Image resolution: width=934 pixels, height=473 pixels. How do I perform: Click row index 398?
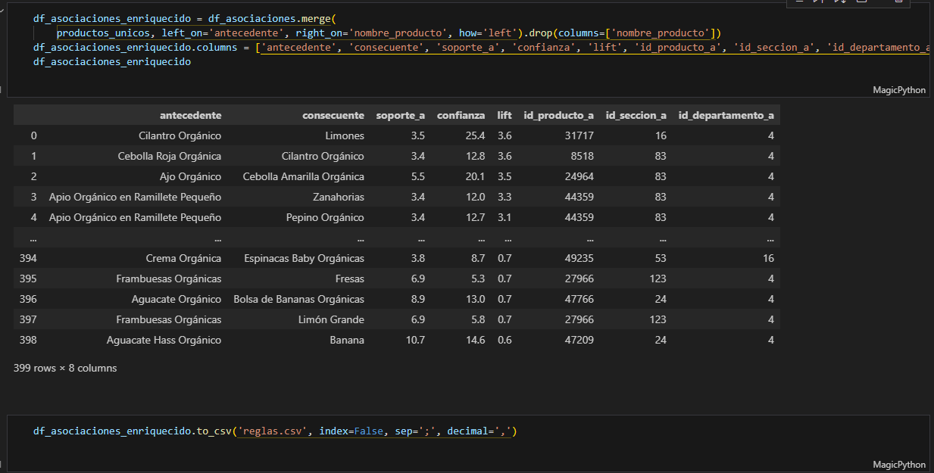pos(28,340)
